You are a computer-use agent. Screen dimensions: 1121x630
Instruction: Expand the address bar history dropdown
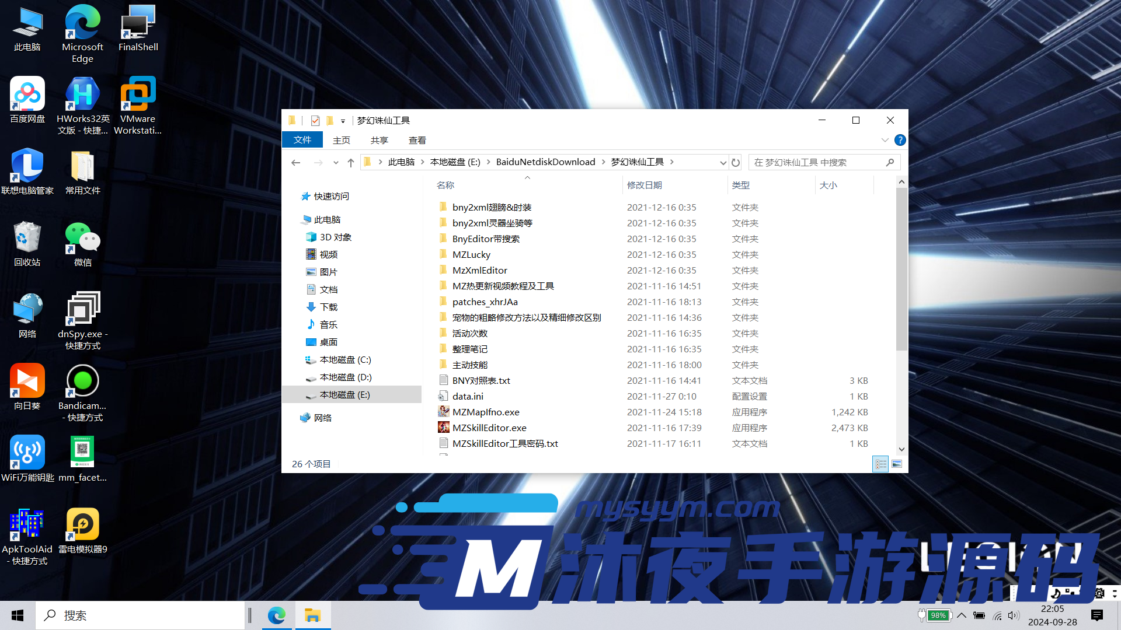[723, 162]
